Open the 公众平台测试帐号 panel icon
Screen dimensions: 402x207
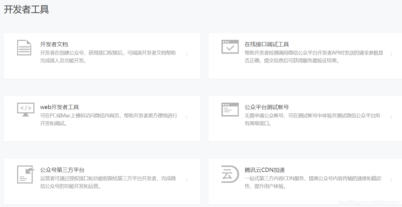pos(229,110)
